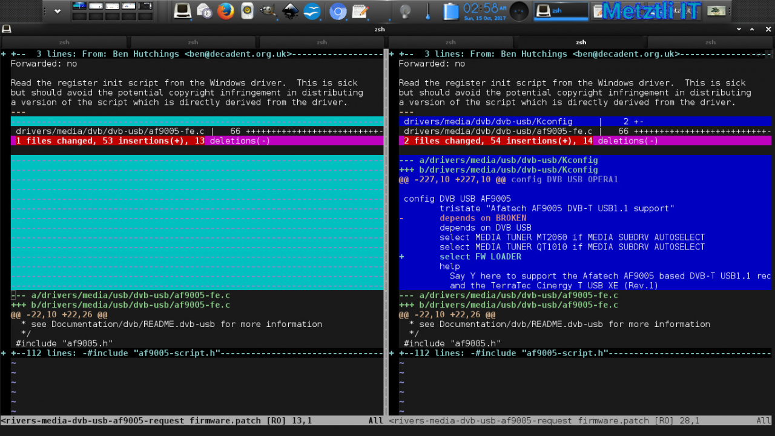Click the 'help' line in the Kconfig hunk
The width and height of the screenshot is (775, 436).
point(450,266)
